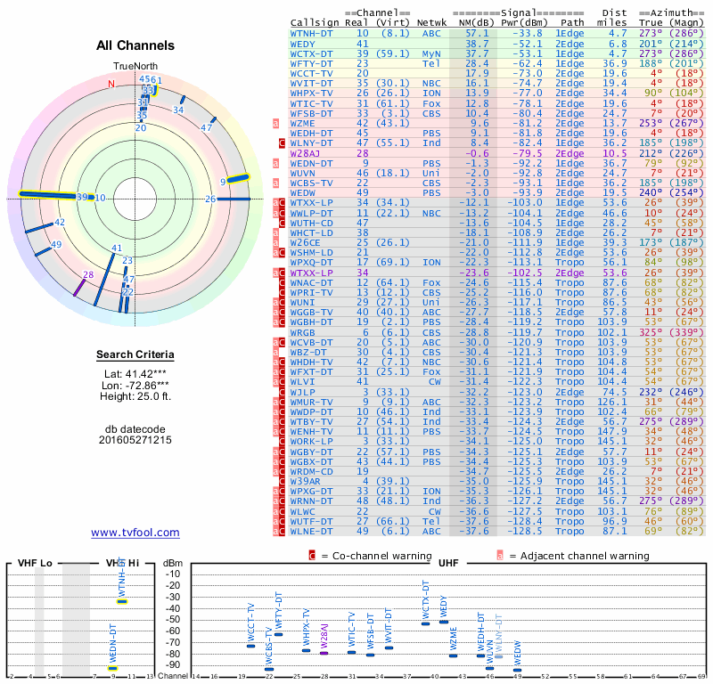Click the adjacent-channel 'a' marker beside WZME
Screen dimensions: 713x684
(275, 123)
